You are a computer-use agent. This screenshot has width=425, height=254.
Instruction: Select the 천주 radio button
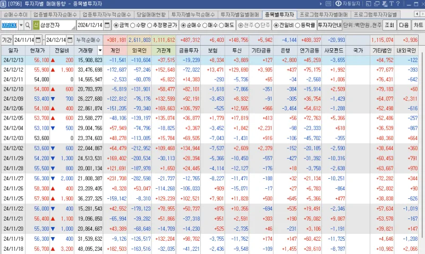241,25
